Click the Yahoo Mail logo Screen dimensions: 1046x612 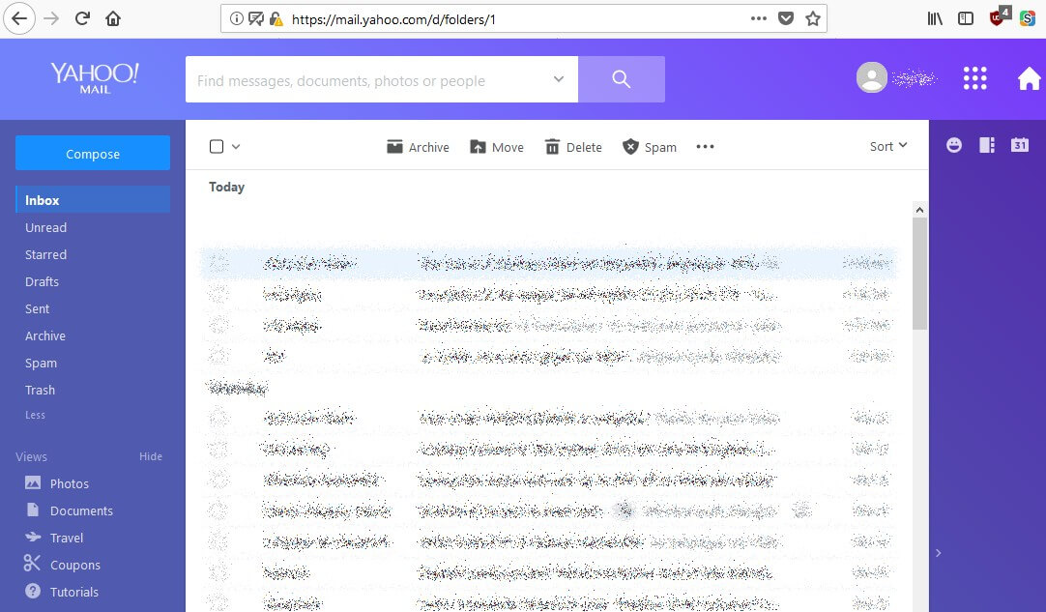coord(95,78)
